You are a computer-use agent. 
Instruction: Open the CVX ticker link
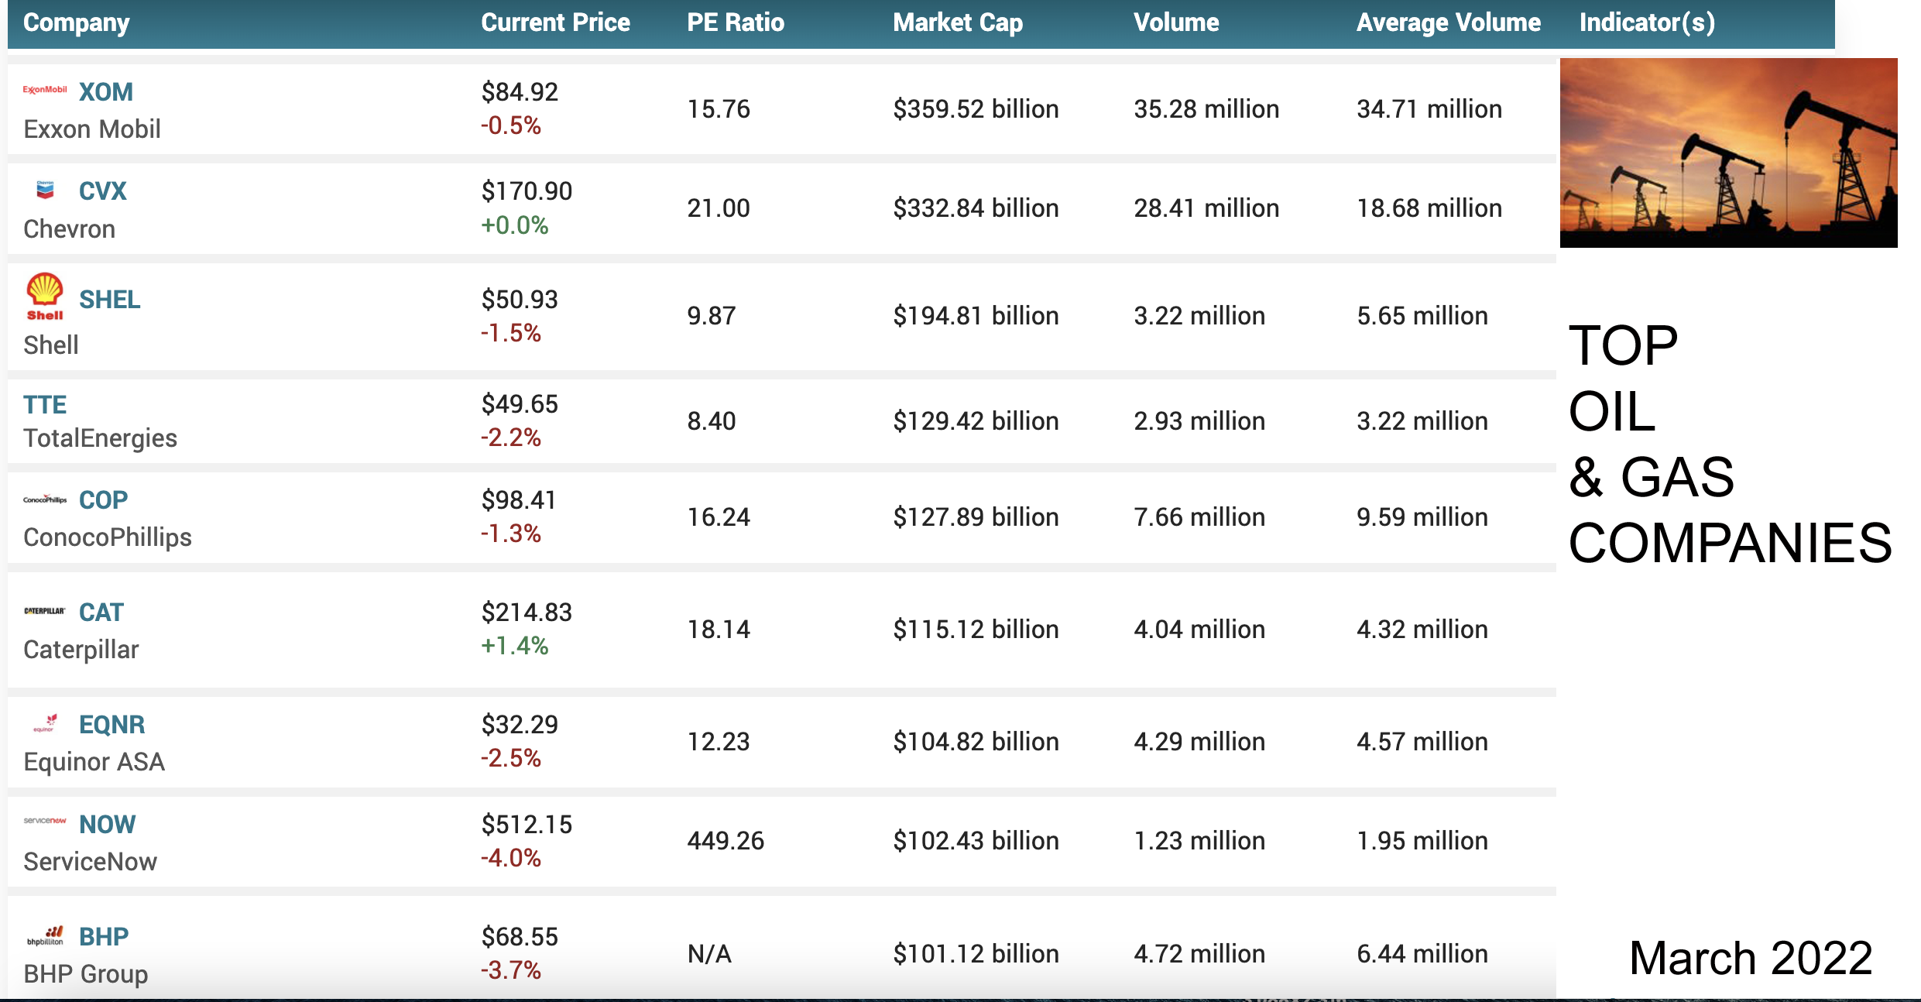pyautogui.click(x=102, y=191)
